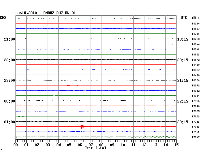
Task: Pick the DC value "17707"
Action: pos(196,137)
